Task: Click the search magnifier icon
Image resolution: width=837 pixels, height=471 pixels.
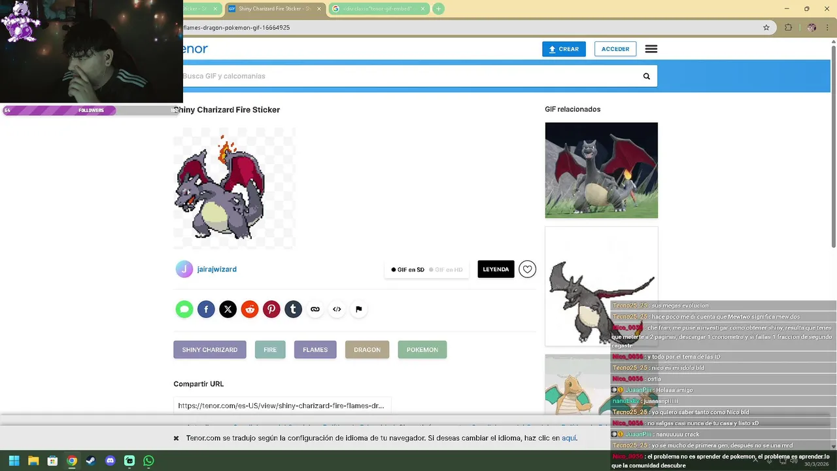Action: click(647, 76)
